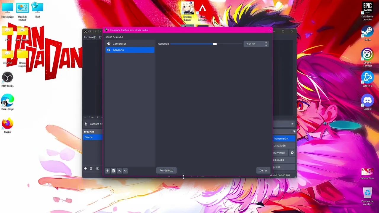This screenshot has height=213, width=379.
Task: Toggle visibility of the Ganancia filter
Action: 109,50
